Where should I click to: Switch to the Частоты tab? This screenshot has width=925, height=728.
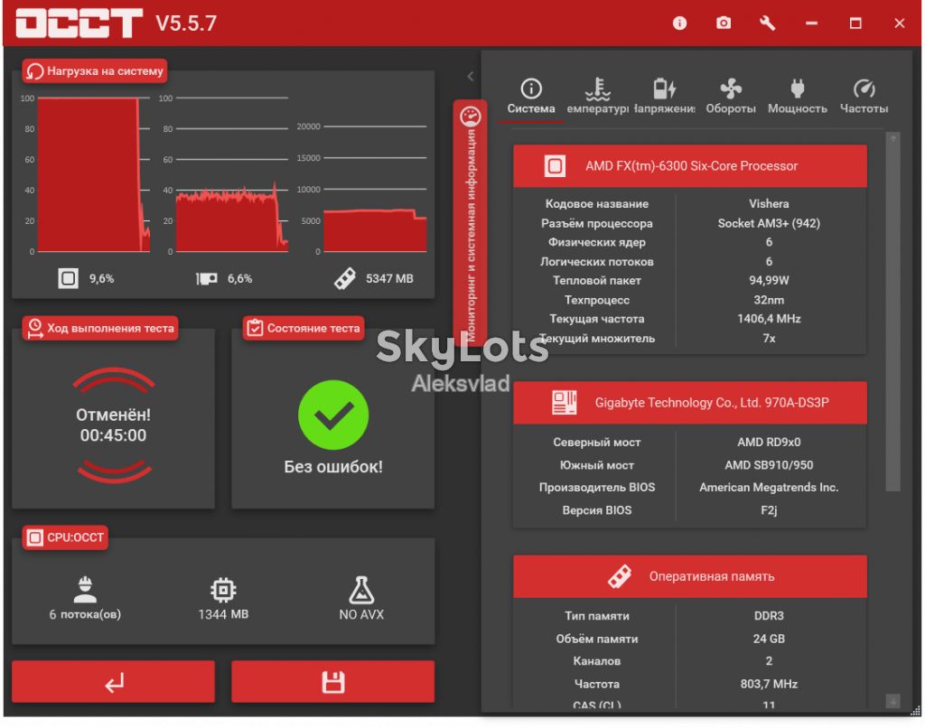(x=864, y=97)
